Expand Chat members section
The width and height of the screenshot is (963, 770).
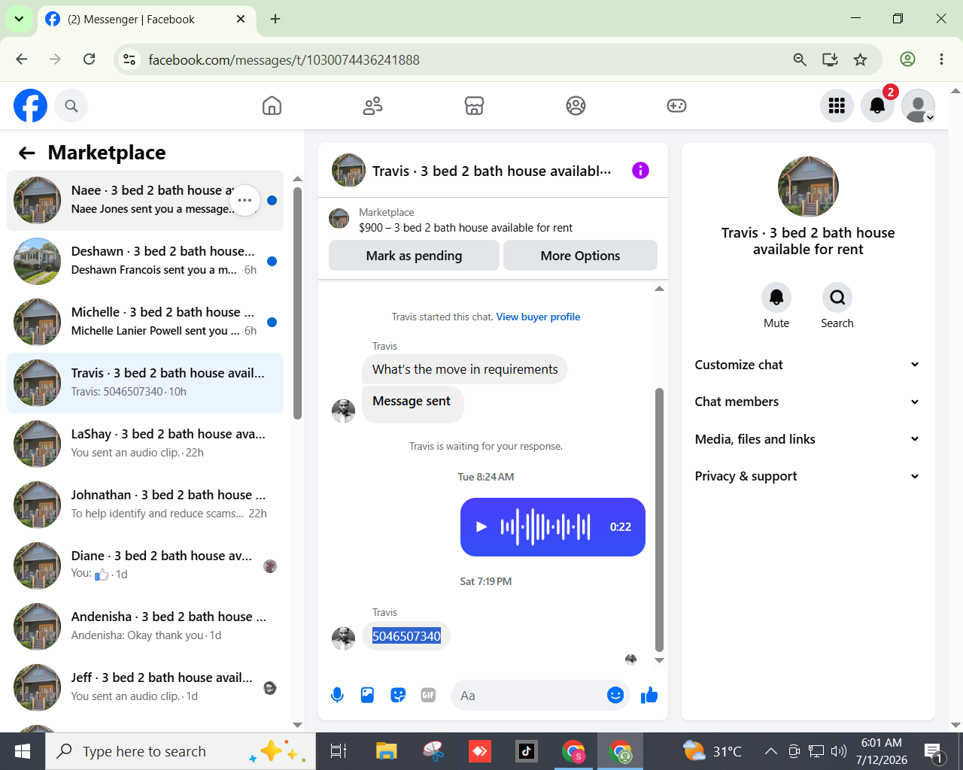point(807,402)
